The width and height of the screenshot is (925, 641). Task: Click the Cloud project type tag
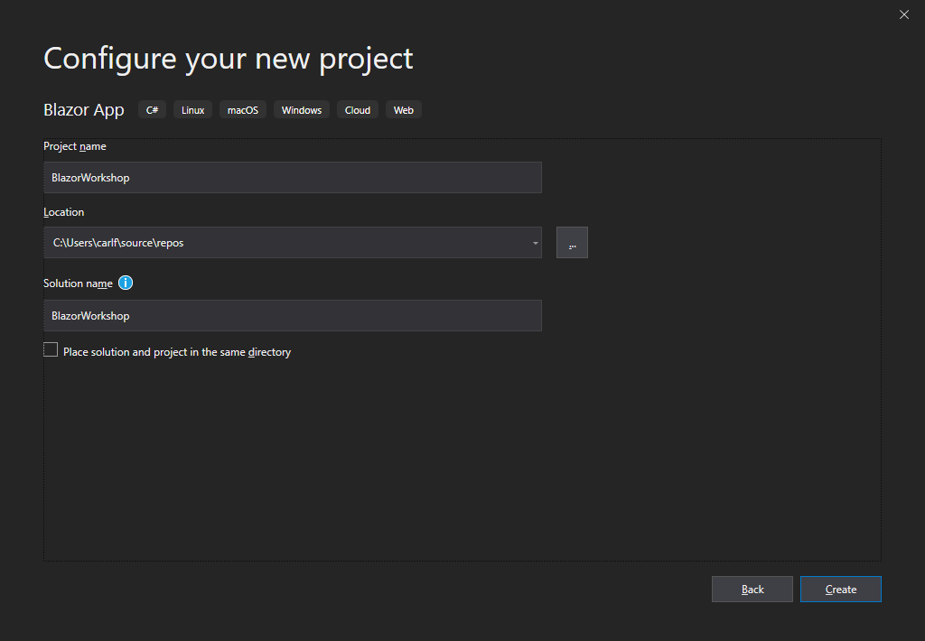coord(358,110)
